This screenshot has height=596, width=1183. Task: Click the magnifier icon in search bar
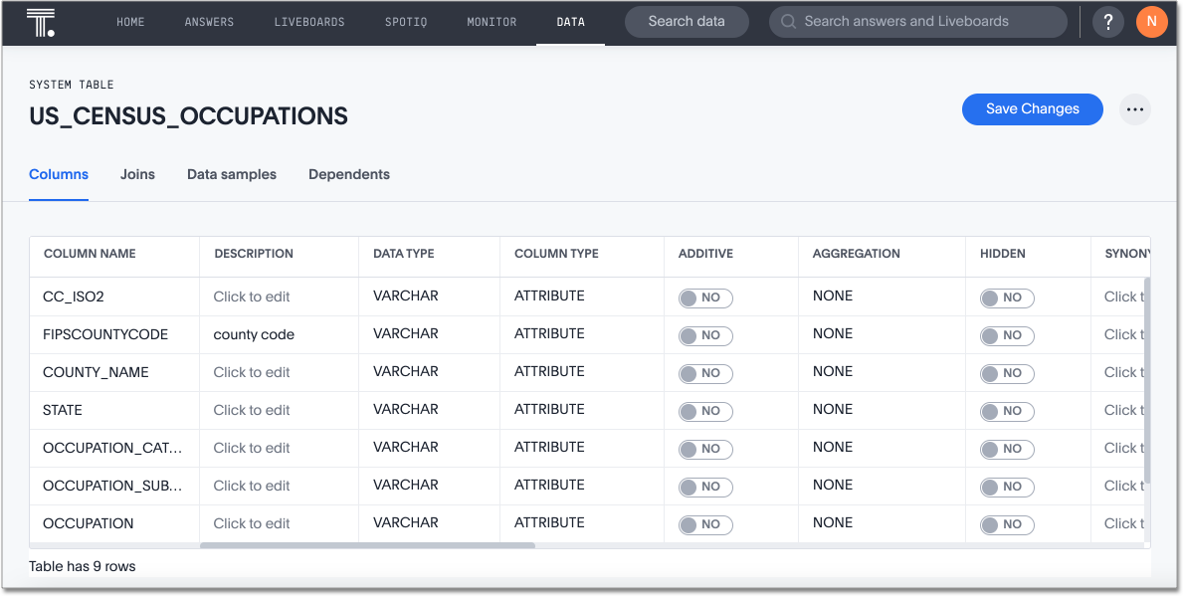pos(788,22)
